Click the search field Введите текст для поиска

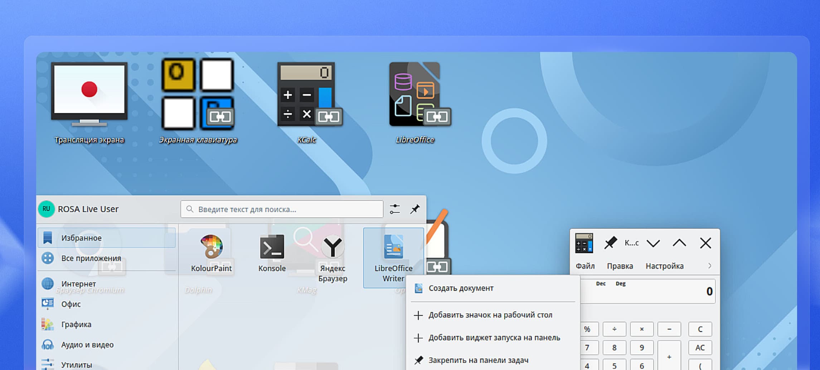pyautogui.click(x=282, y=209)
